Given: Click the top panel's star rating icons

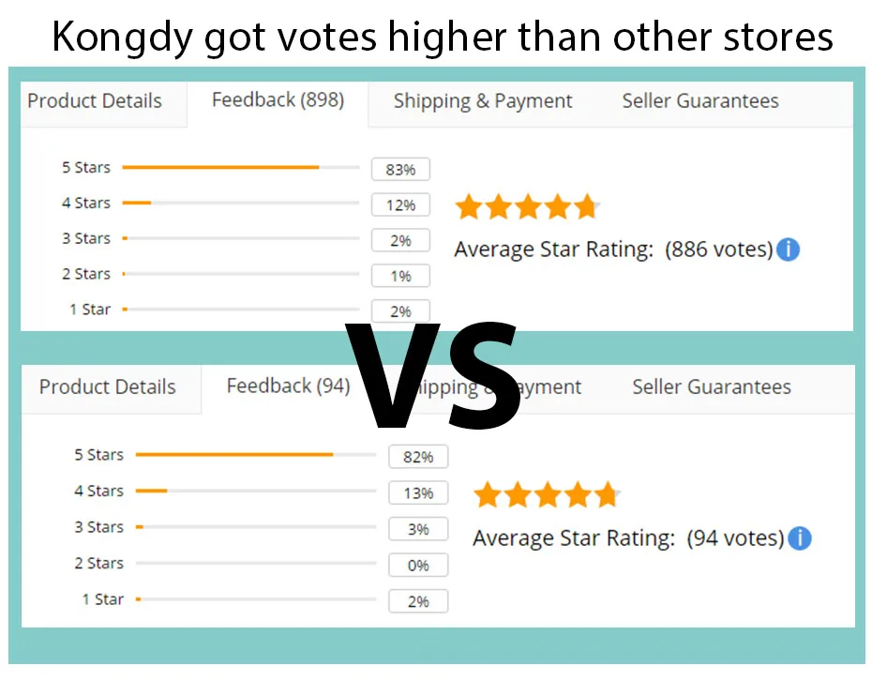Looking at the screenshot, I should click(526, 207).
